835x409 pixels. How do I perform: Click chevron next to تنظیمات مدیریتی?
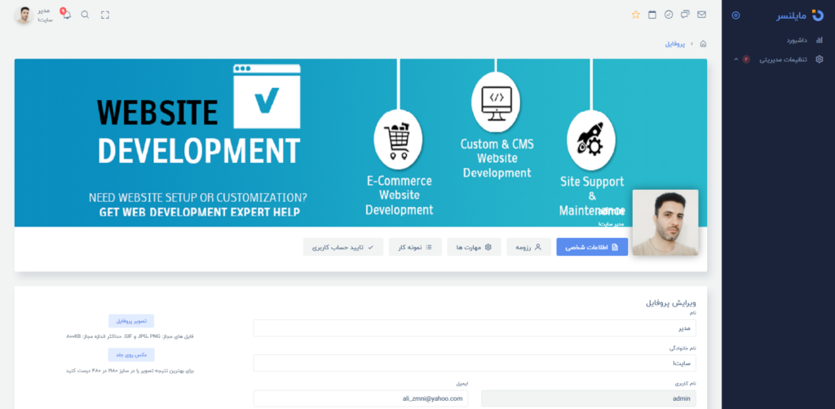click(x=736, y=59)
